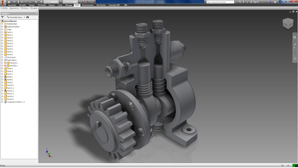
Task: Click the Undo arrow icon
Action: [x=22, y=2]
